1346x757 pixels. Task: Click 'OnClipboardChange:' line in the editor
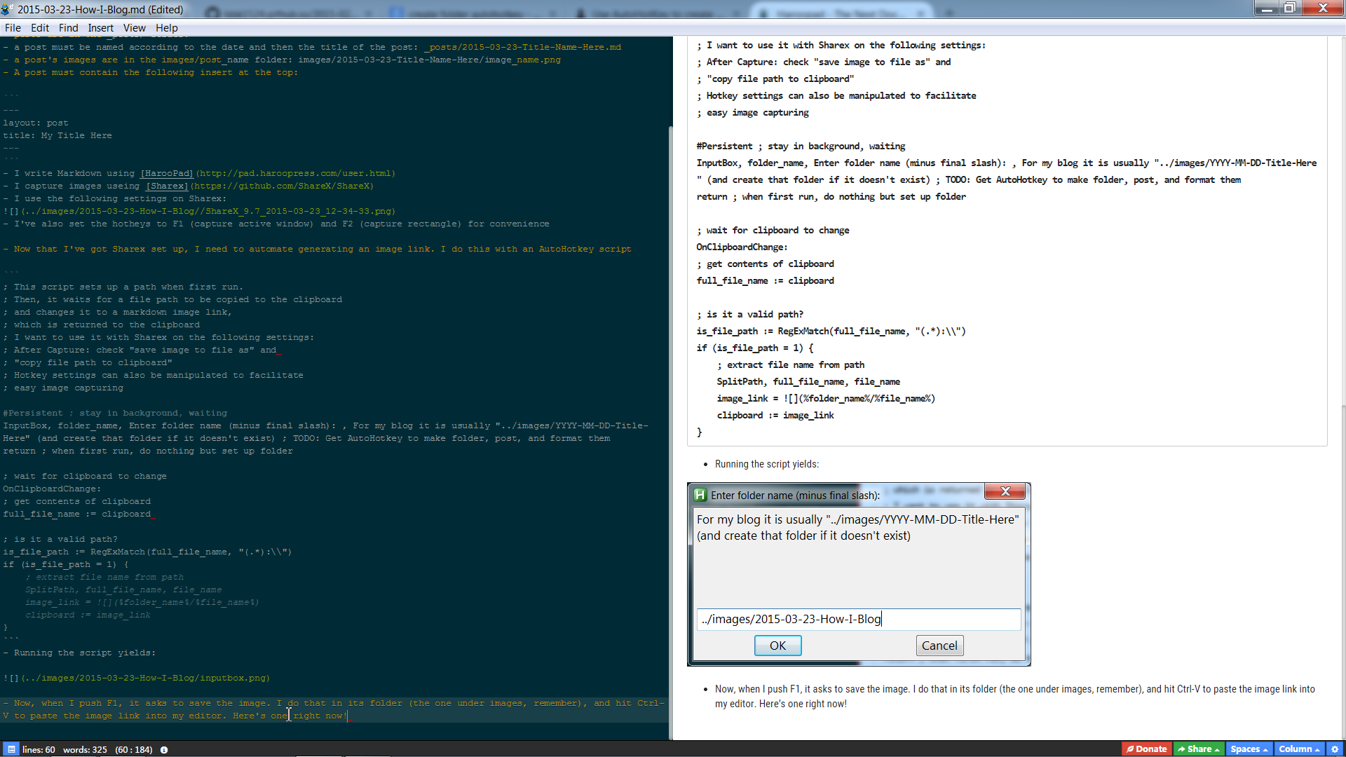pos(52,489)
